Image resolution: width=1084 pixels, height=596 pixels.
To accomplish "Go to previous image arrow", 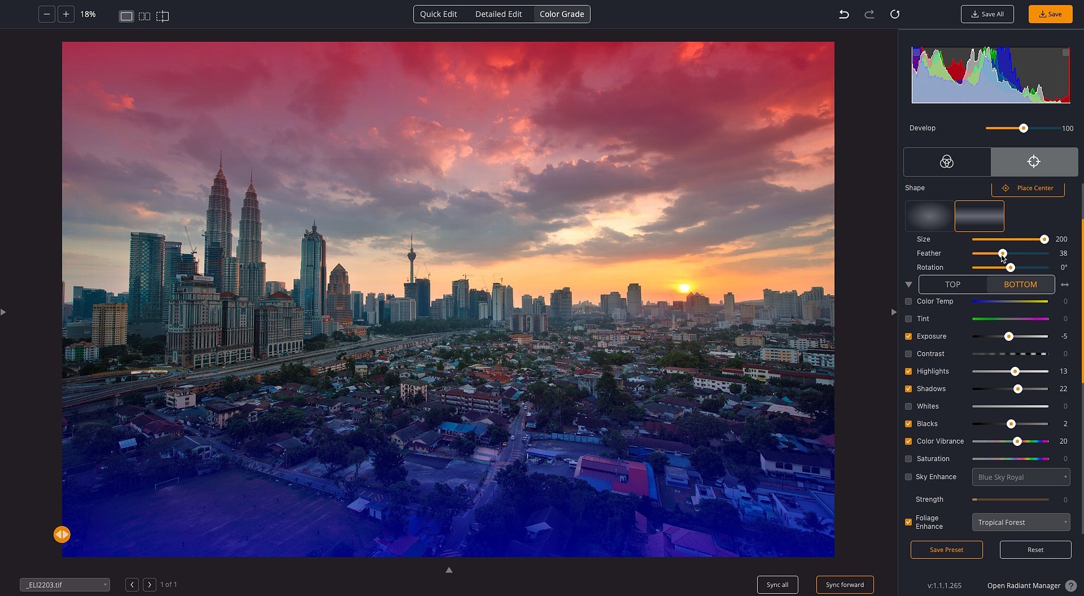I will (x=132, y=585).
